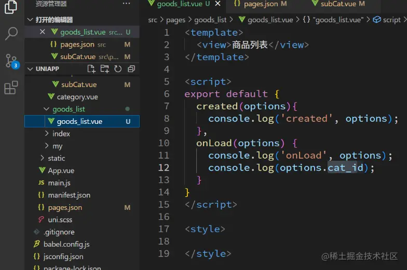Click New File icon in UNIAPP header

91,68
